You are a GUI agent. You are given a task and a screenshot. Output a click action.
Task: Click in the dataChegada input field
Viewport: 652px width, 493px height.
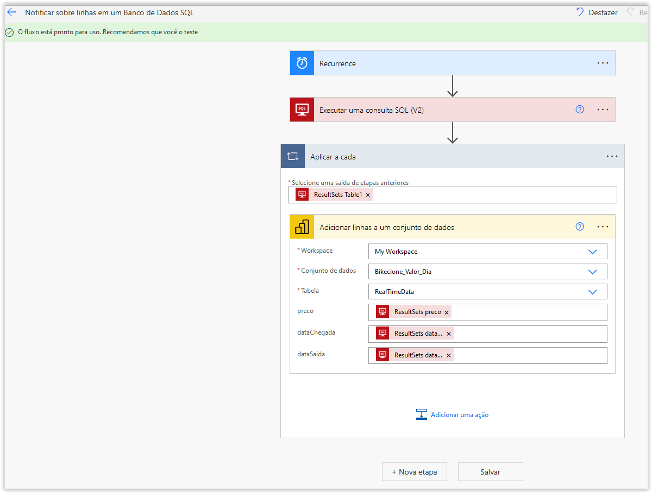click(x=487, y=334)
